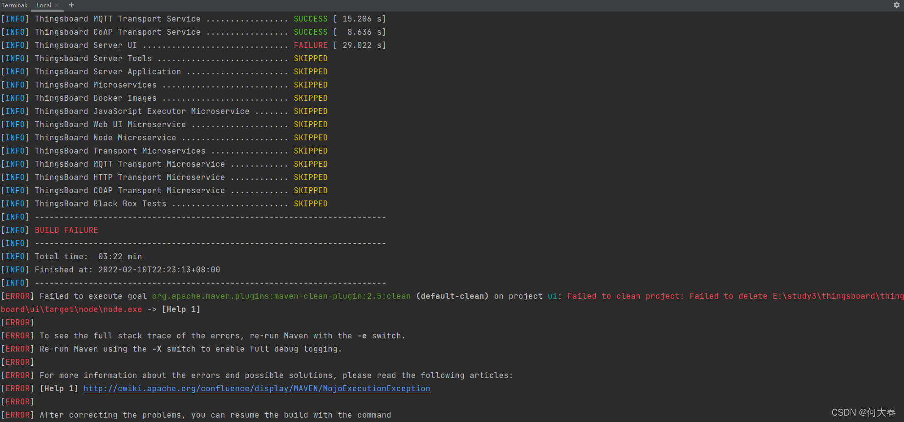The image size is (904, 422).
Task: Switch to the Local terminal tab
Action: point(43,5)
